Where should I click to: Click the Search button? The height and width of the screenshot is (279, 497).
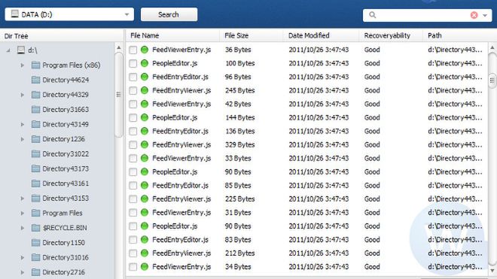[169, 14]
